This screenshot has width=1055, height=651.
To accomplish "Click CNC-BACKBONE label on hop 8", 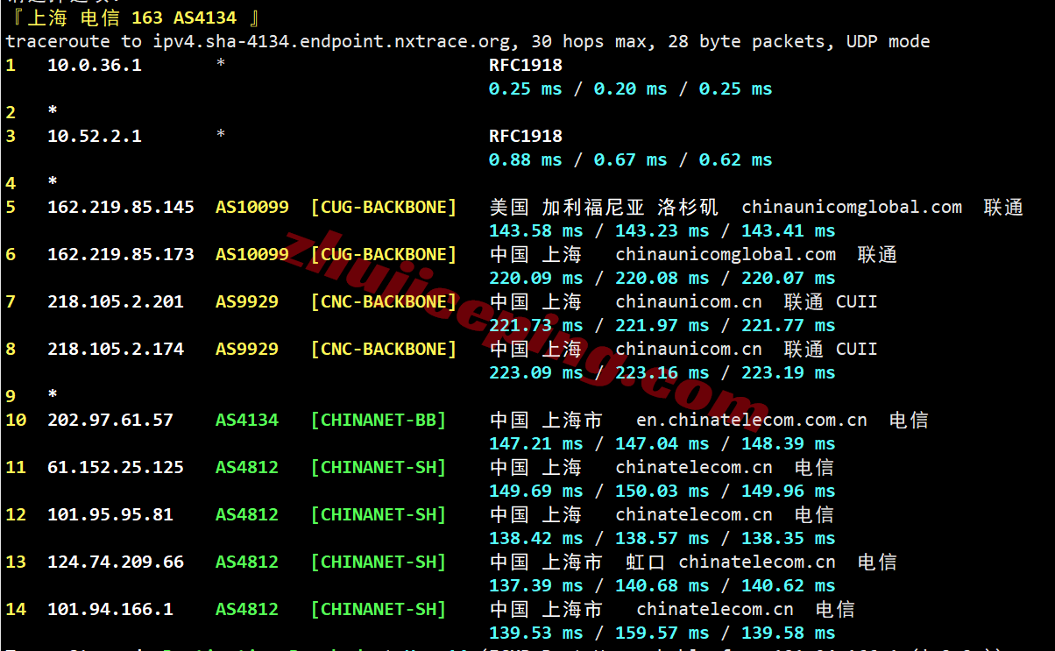I will click(x=384, y=349).
